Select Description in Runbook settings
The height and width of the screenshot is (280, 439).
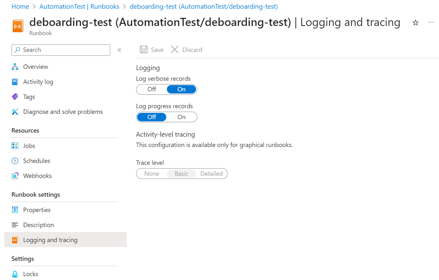coord(38,225)
